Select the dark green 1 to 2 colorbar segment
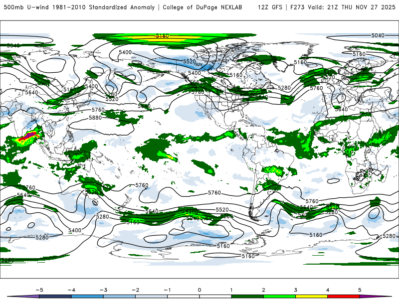399x299 pixels. [x=247, y=297]
